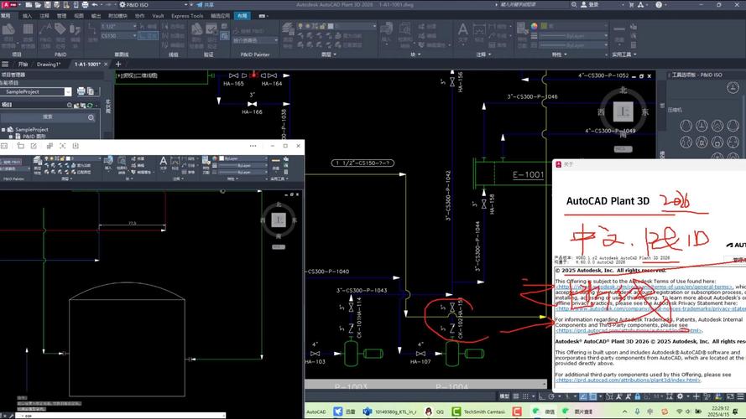746x419 pixels.
Task: Open the line size 1 1/2" dropdown
Action: (118, 27)
